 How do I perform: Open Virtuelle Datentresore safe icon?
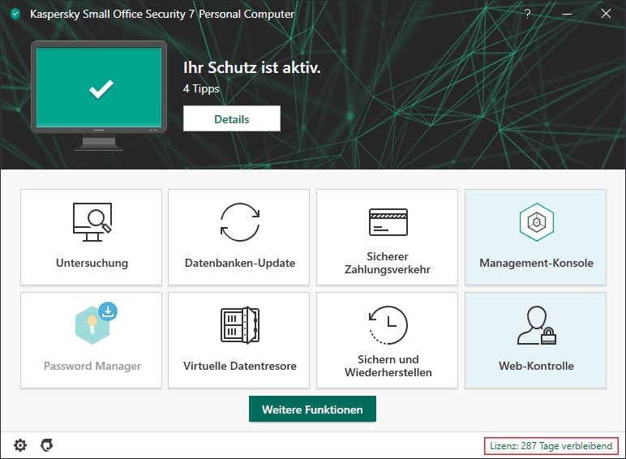[239, 325]
